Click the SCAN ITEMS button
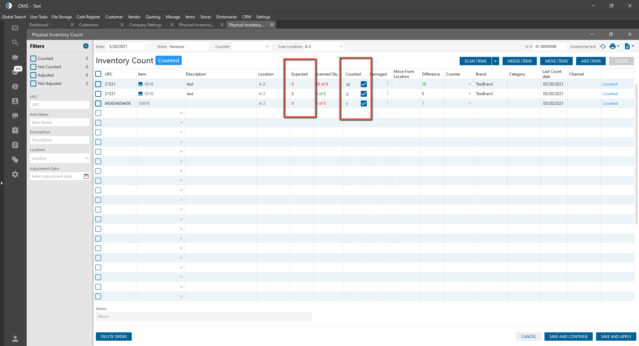The height and width of the screenshot is (346, 639). 476,61
